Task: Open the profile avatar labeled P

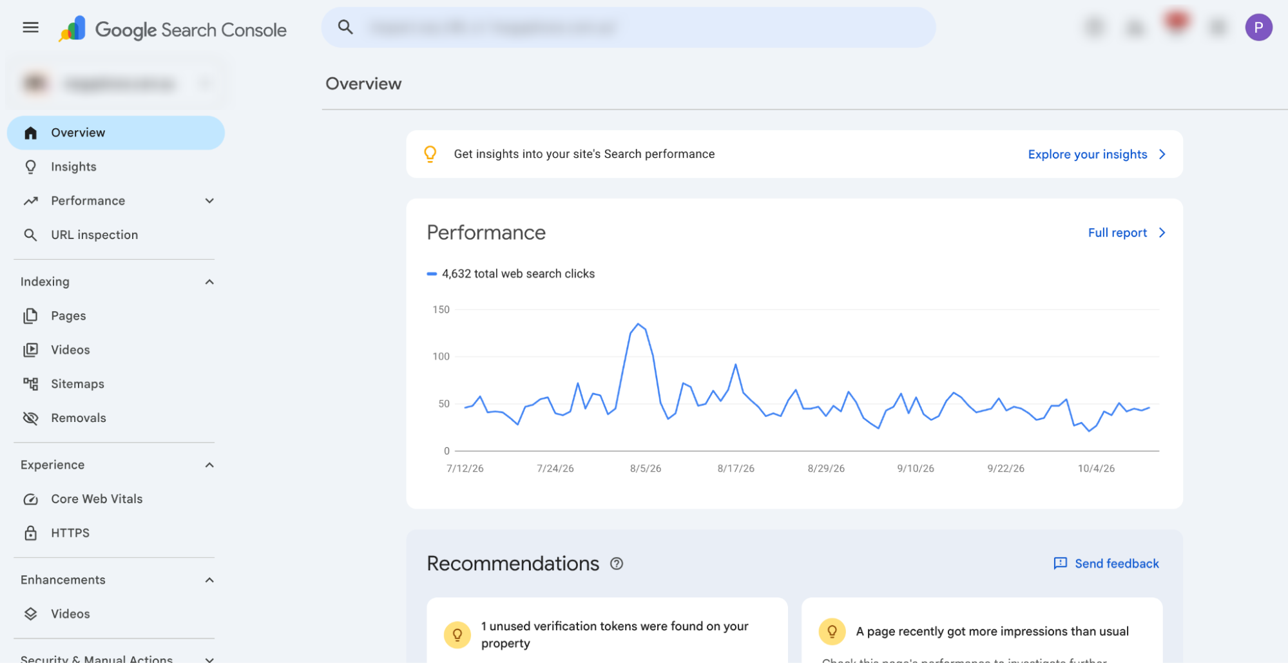Action: point(1258,28)
